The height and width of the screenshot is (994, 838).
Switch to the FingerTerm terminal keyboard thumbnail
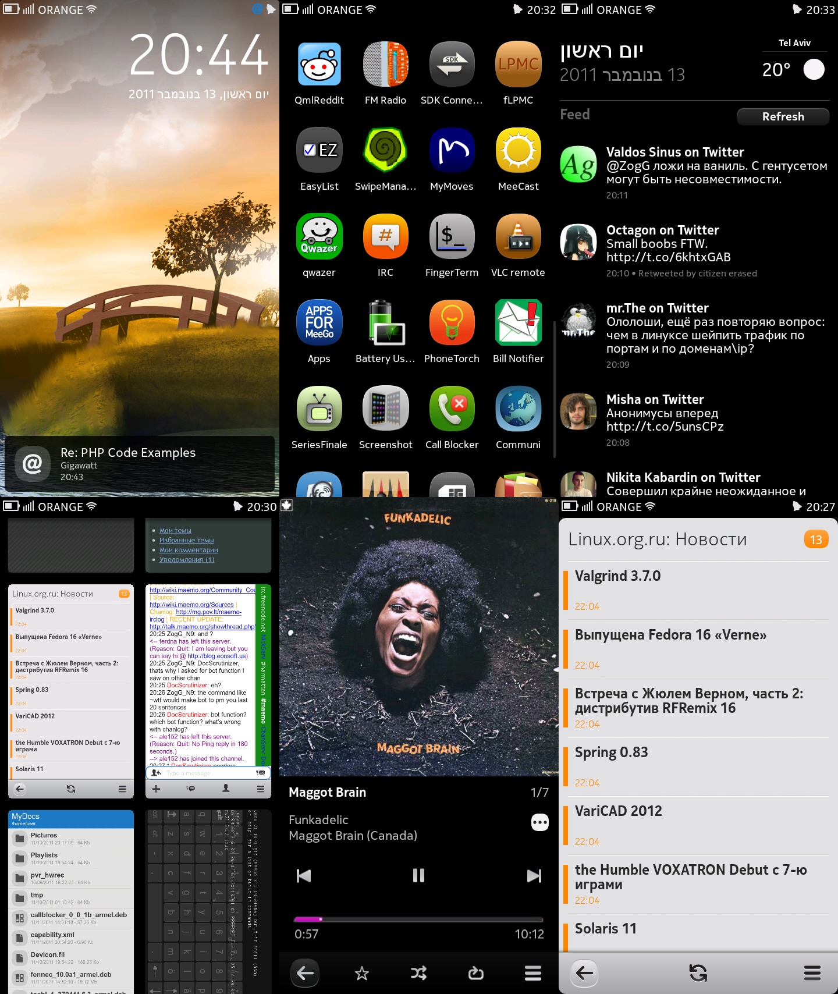(x=208, y=901)
